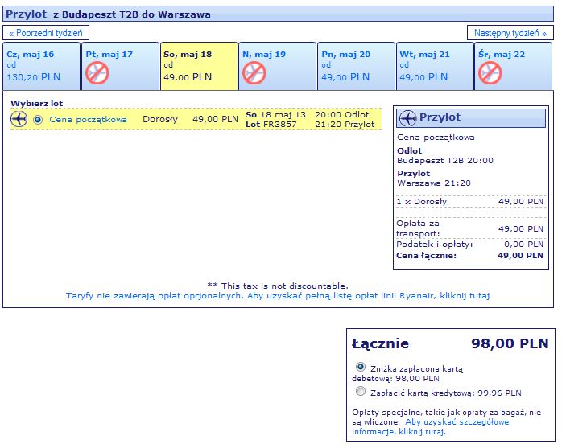
Task: Click the no-flight icon on N, maj 19
Action: coord(254,73)
